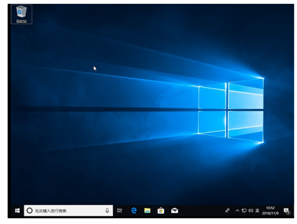The height and width of the screenshot is (224, 297).
Task: Open the Mail app
Action: pyautogui.click(x=174, y=211)
